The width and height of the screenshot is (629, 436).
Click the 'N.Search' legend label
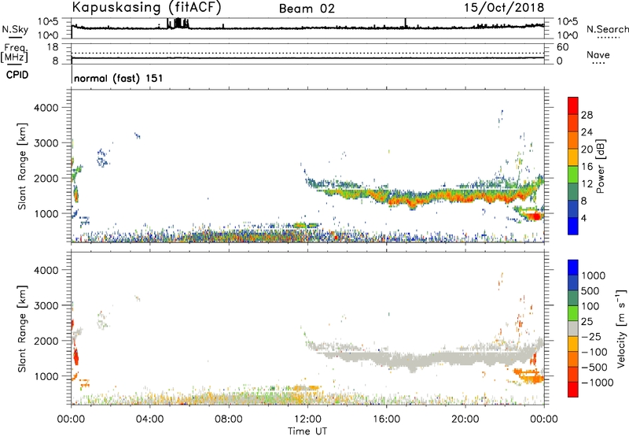(607, 29)
